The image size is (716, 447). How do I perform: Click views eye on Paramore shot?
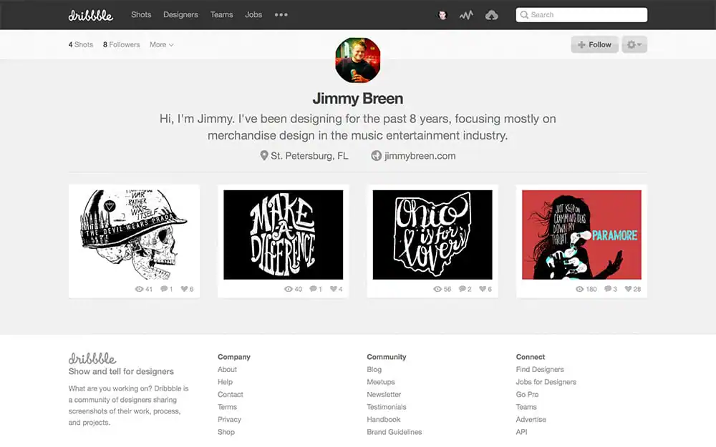tap(579, 289)
